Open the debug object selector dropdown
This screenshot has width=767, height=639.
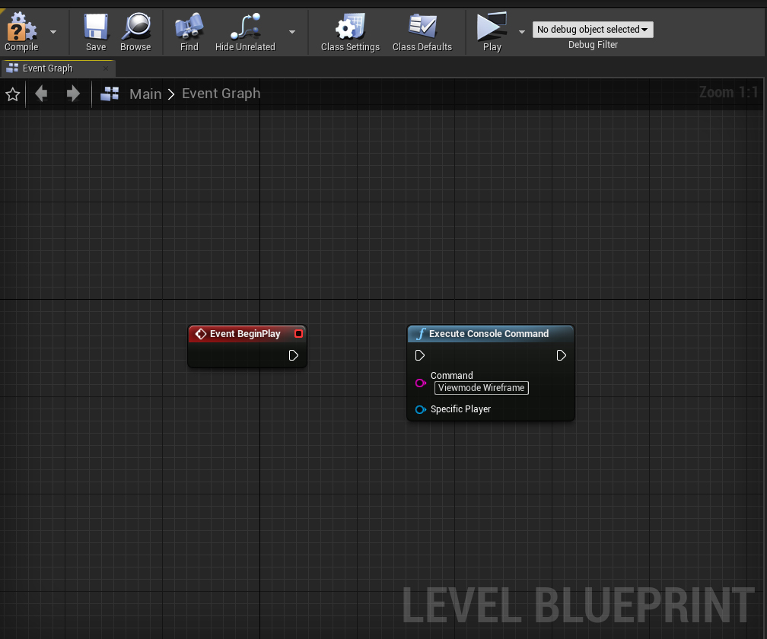[593, 30]
